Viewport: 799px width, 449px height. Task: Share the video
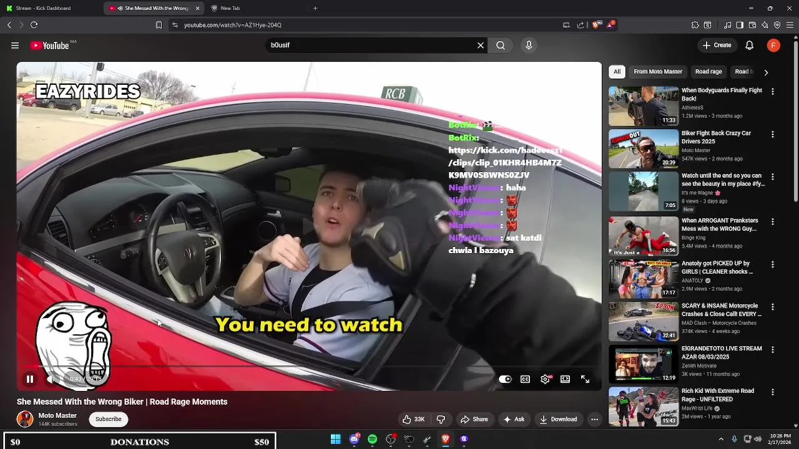474,419
